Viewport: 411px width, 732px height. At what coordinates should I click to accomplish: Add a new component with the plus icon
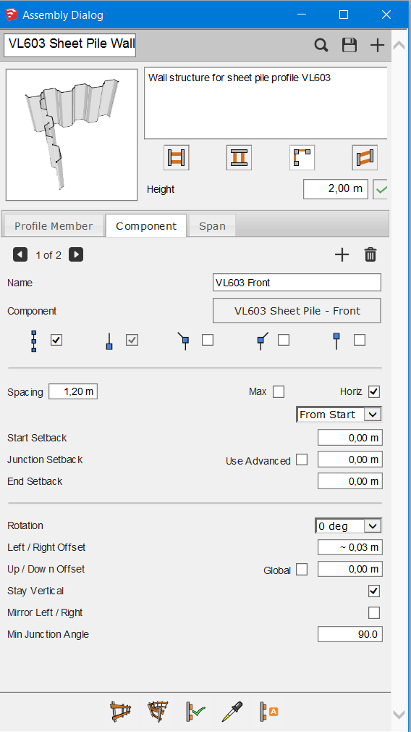click(342, 255)
